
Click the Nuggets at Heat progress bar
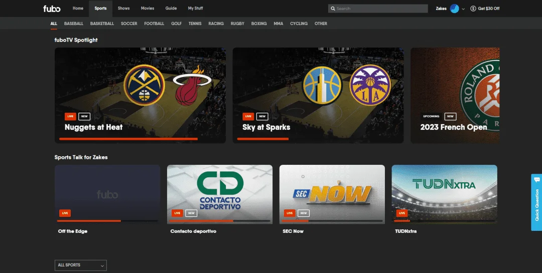[x=128, y=139]
